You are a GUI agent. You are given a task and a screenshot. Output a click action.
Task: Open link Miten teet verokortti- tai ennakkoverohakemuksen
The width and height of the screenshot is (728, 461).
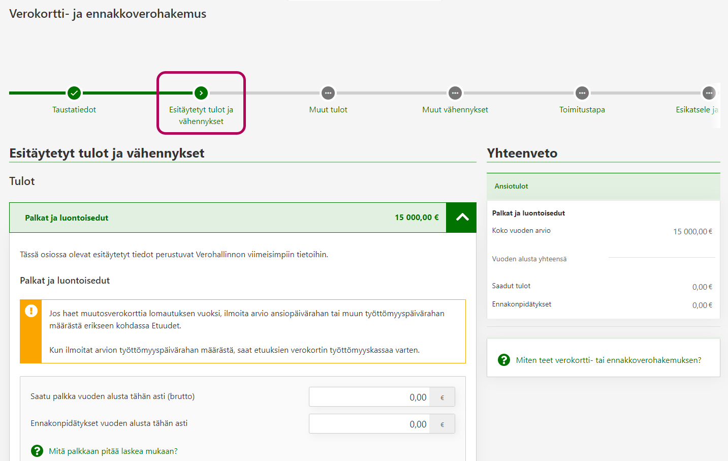click(609, 360)
